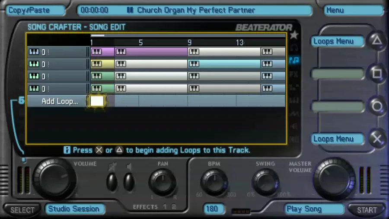The image size is (389, 219).
Task: Click the info icon before the hint text
Action: (x=67, y=150)
